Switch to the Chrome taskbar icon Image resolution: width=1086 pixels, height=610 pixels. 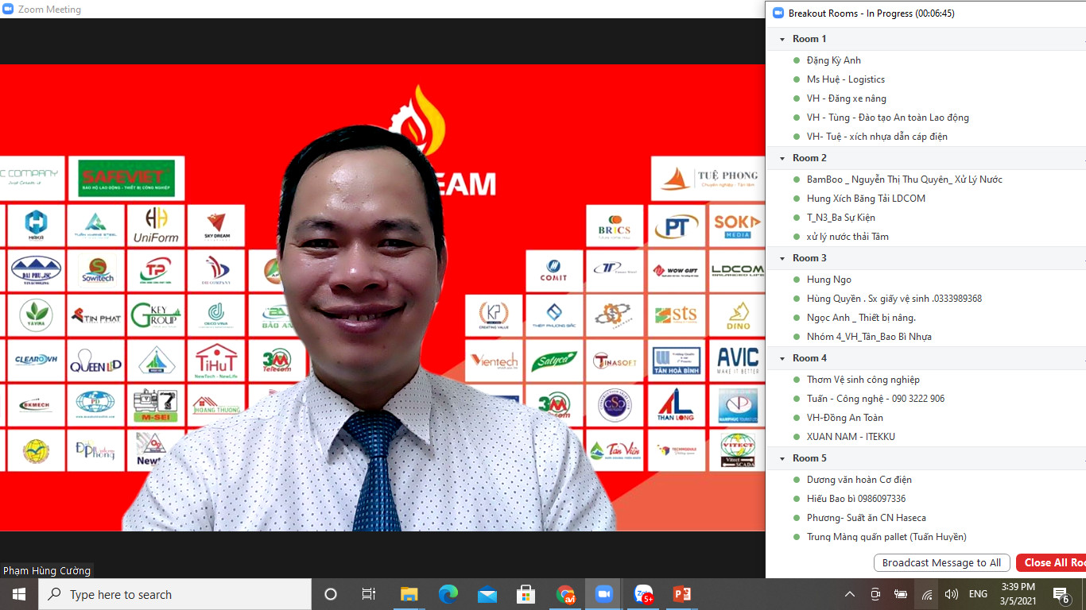tap(565, 594)
